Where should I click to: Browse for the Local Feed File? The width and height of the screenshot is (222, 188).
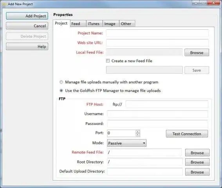click(x=197, y=52)
